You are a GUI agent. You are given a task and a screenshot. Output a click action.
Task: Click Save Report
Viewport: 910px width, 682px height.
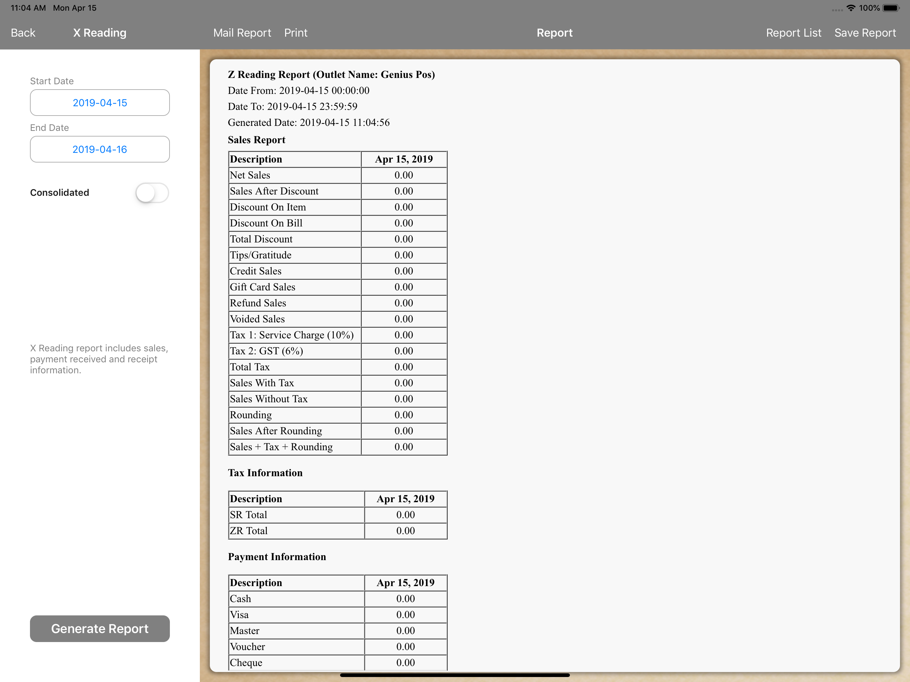tap(865, 33)
